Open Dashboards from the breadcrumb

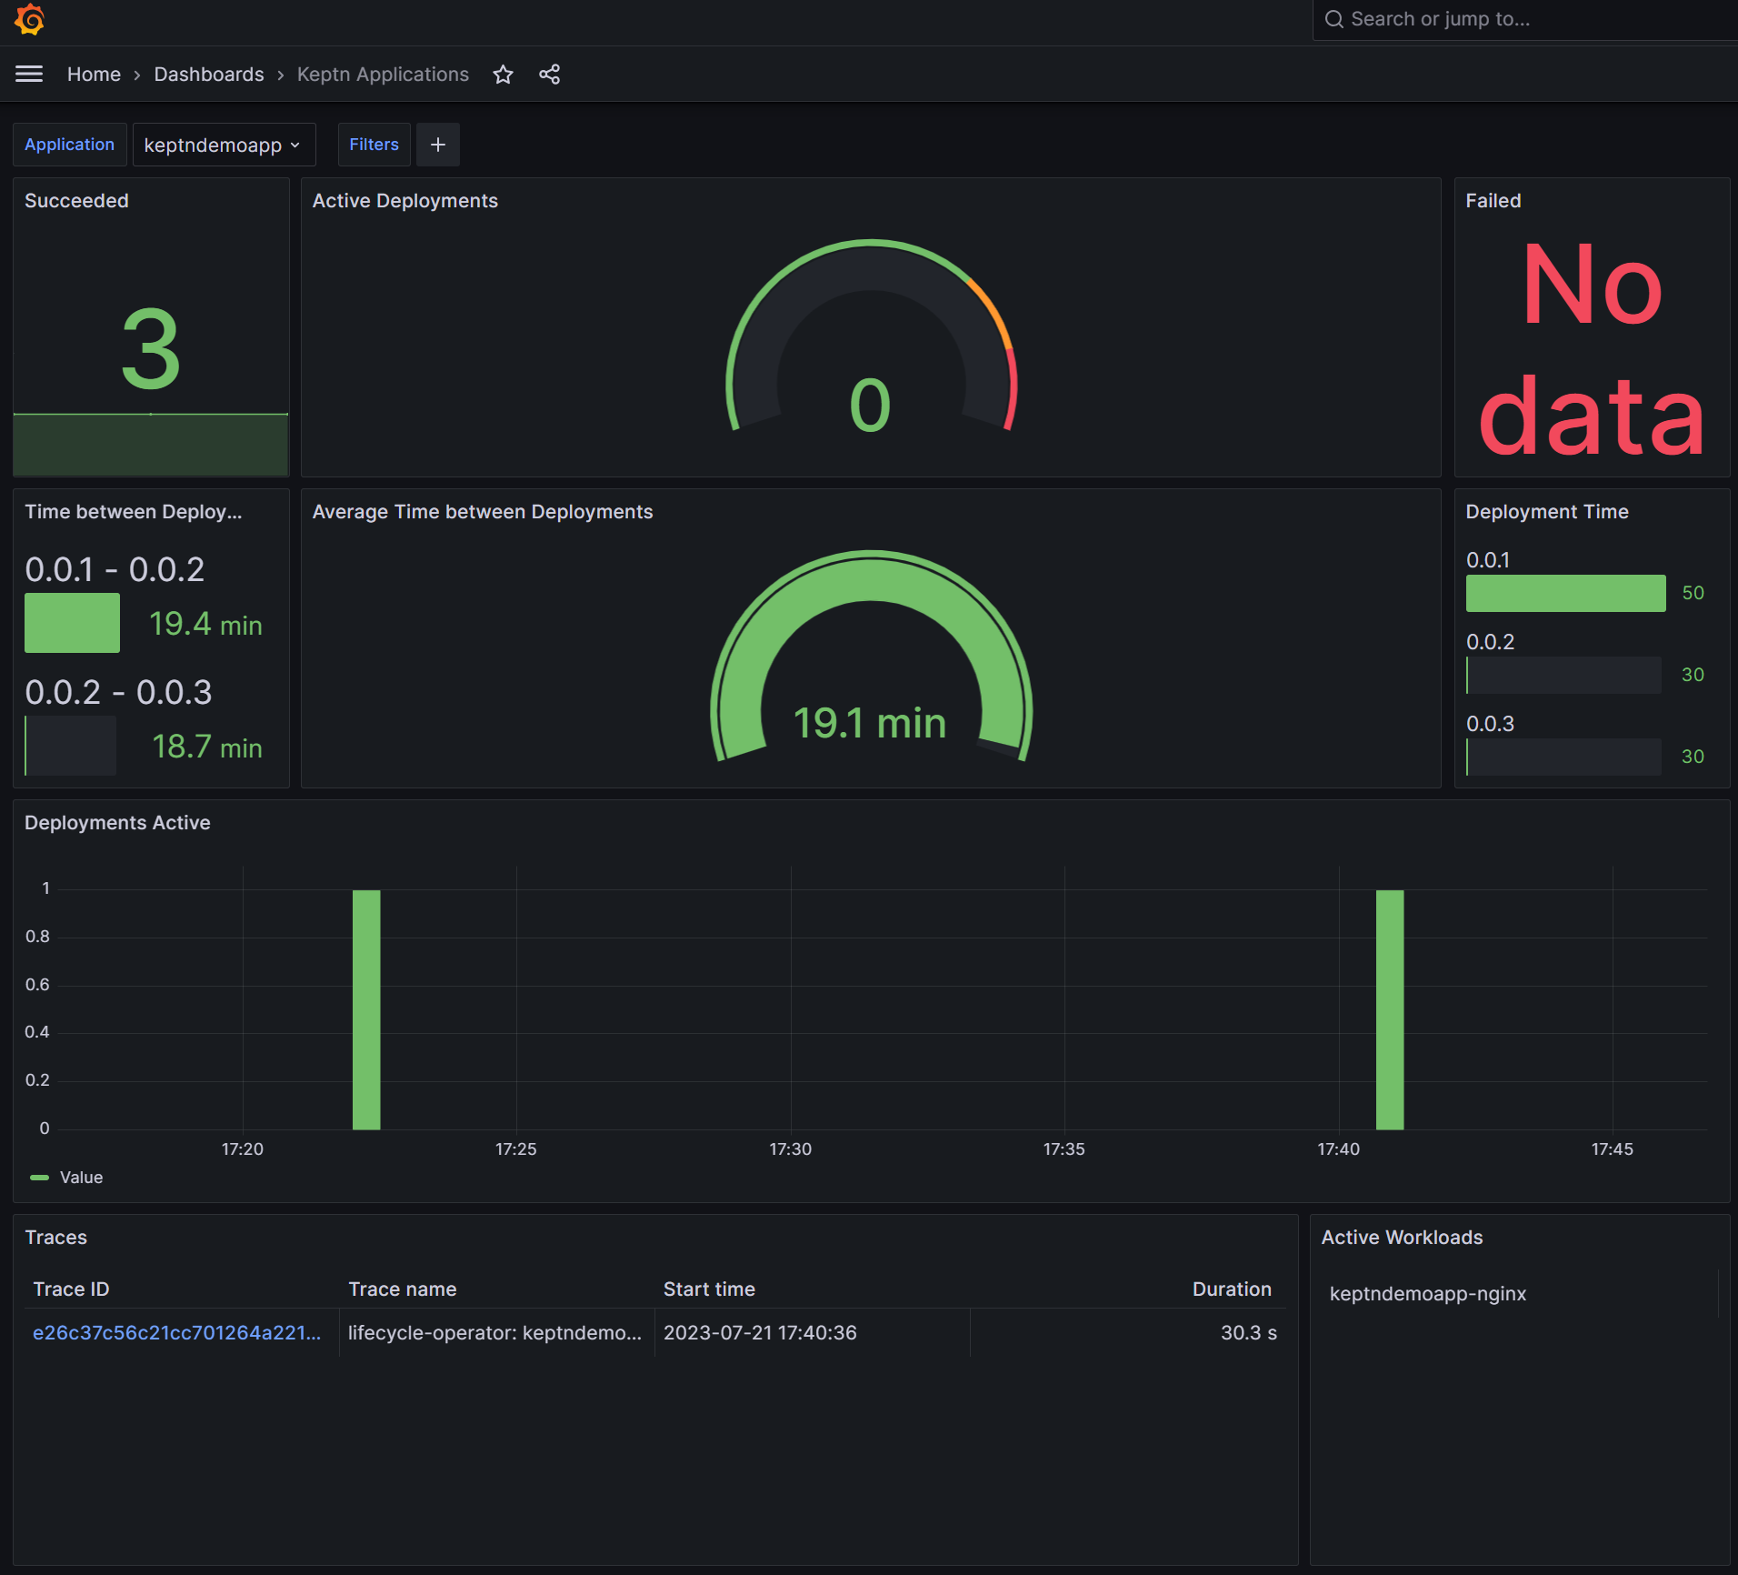[208, 74]
